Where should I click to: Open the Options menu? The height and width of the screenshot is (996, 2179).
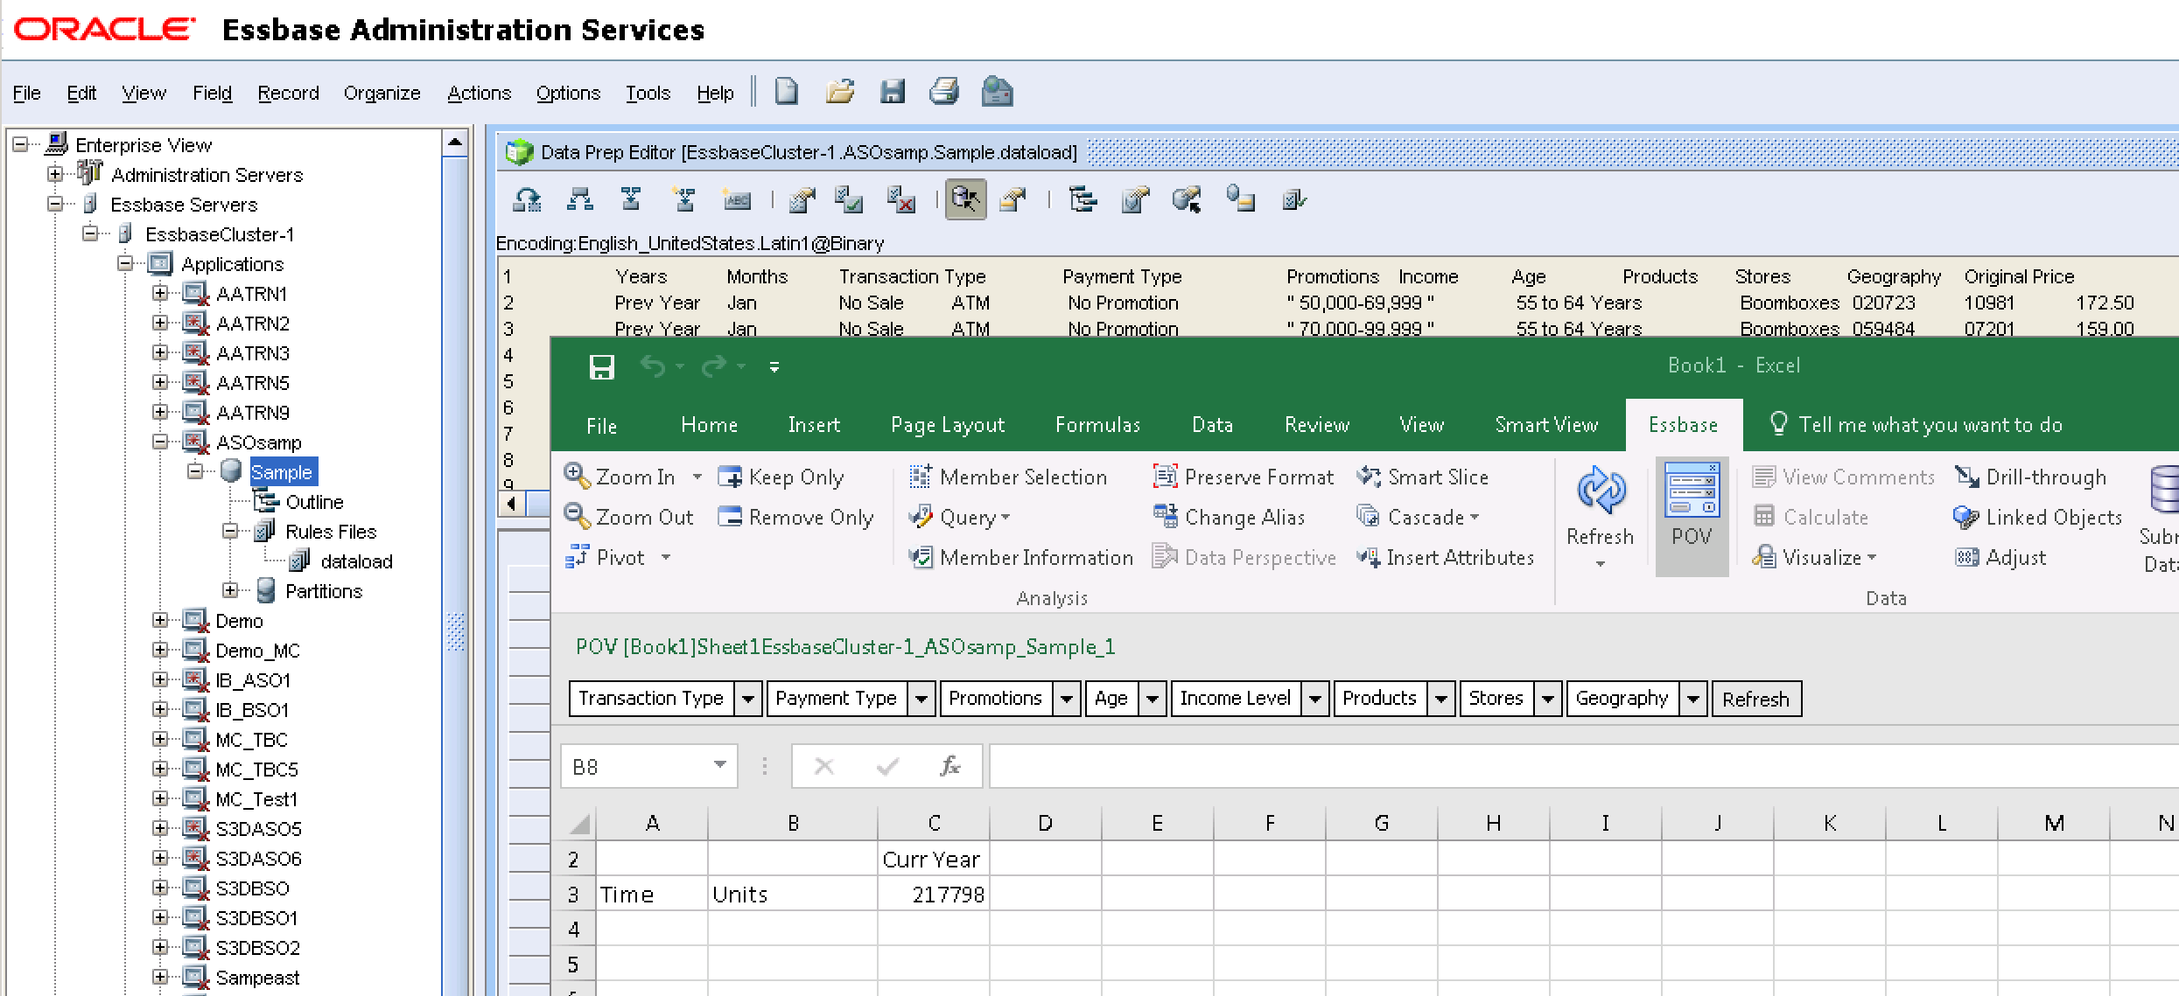point(568,93)
